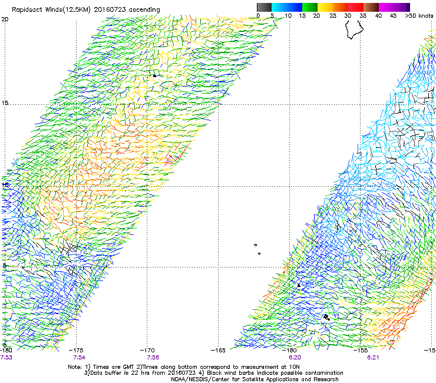Pick the red 30–35 knots legend swatch

[x=356, y=7]
